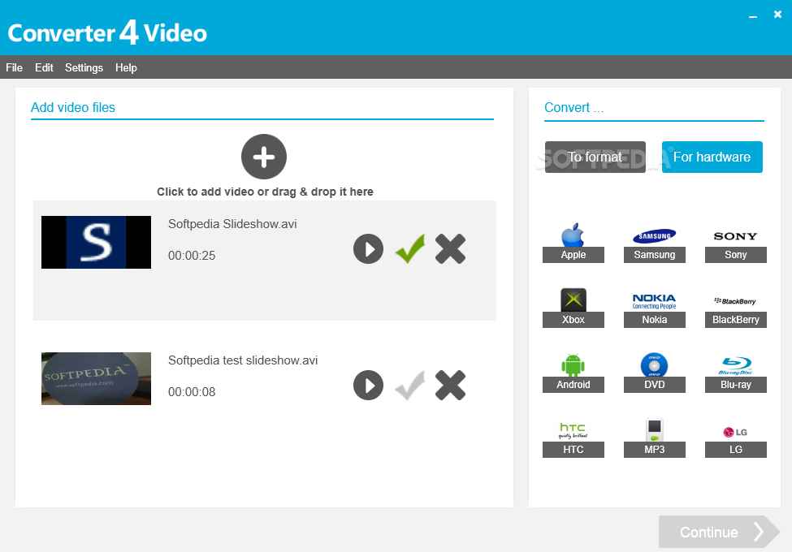Switch to the To format tab

click(595, 157)
